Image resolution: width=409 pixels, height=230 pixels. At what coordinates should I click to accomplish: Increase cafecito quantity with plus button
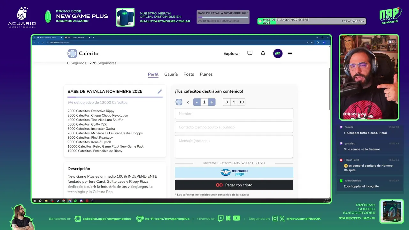212,102
